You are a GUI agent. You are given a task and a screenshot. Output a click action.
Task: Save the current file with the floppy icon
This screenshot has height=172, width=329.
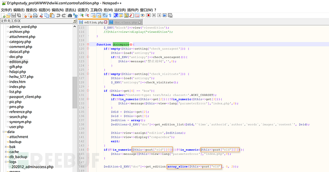14,15
